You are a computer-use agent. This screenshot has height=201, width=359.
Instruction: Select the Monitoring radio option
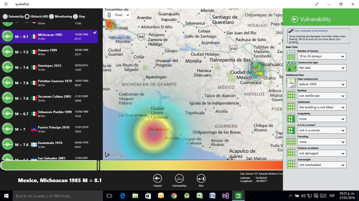(x=52, y=16)
